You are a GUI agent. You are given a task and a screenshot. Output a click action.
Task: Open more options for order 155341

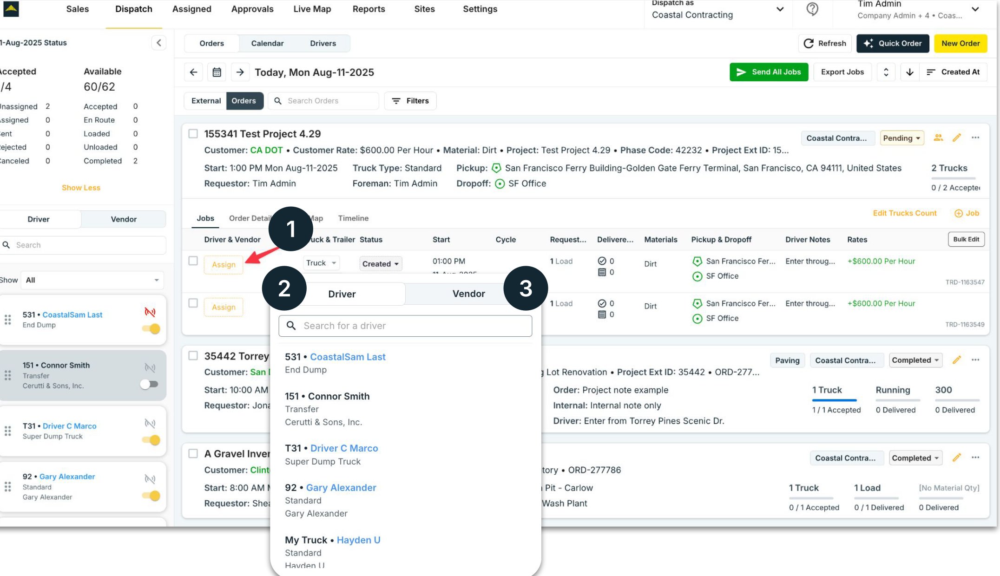point(975,137)
